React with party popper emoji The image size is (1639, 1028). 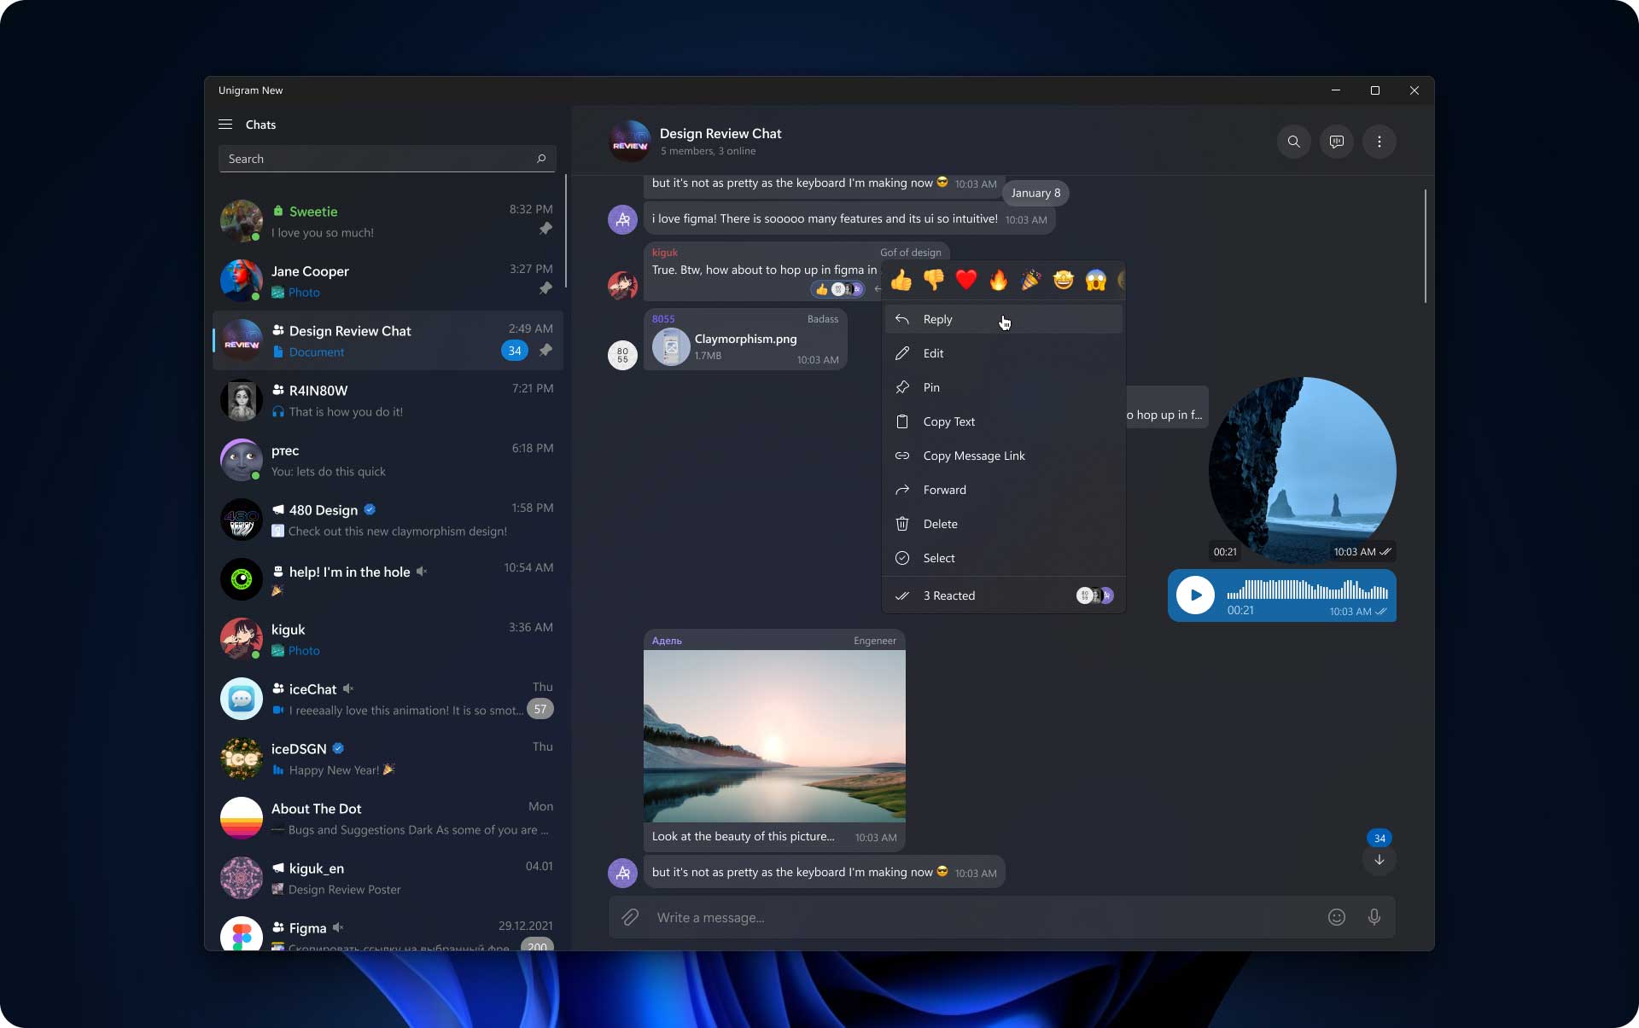click(x=1031, y=280)
